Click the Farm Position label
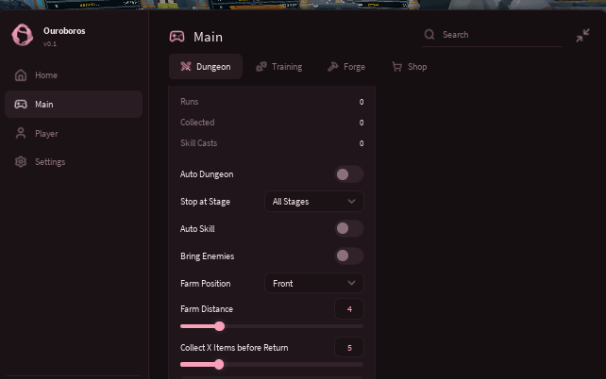 tap(206, 284)
